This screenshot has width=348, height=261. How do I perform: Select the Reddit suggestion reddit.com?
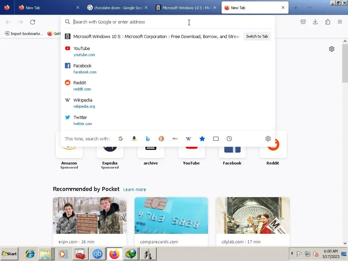[x=168, y=86]
